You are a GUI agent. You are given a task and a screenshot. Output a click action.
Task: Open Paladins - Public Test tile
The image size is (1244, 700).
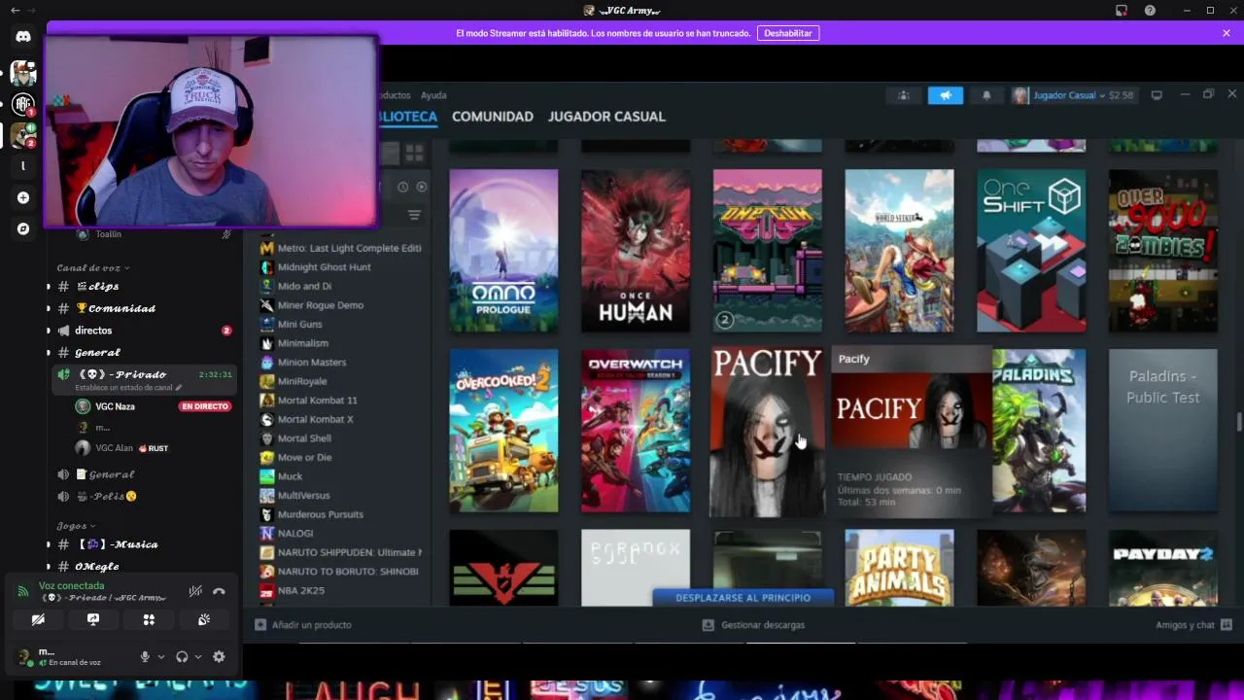click(1163, 431)
